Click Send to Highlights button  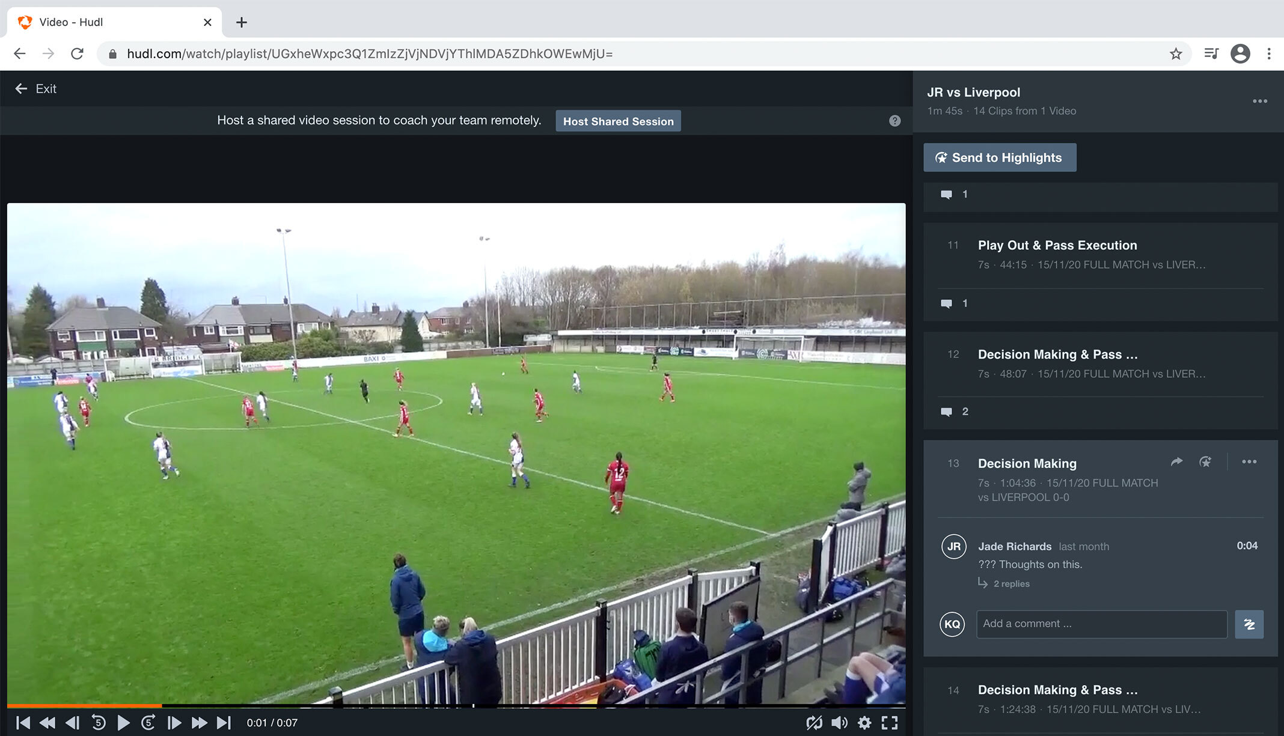1000,157
